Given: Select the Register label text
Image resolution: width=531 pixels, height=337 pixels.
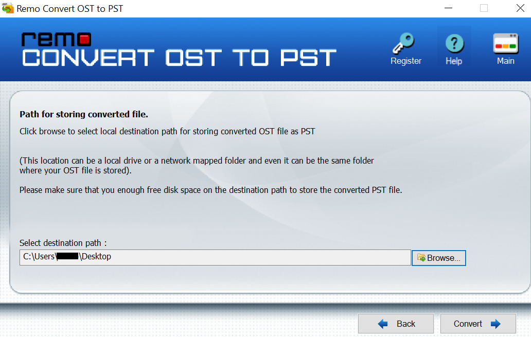Looking at the screenshot, I should pyautogui.click(x=405, y=61).
